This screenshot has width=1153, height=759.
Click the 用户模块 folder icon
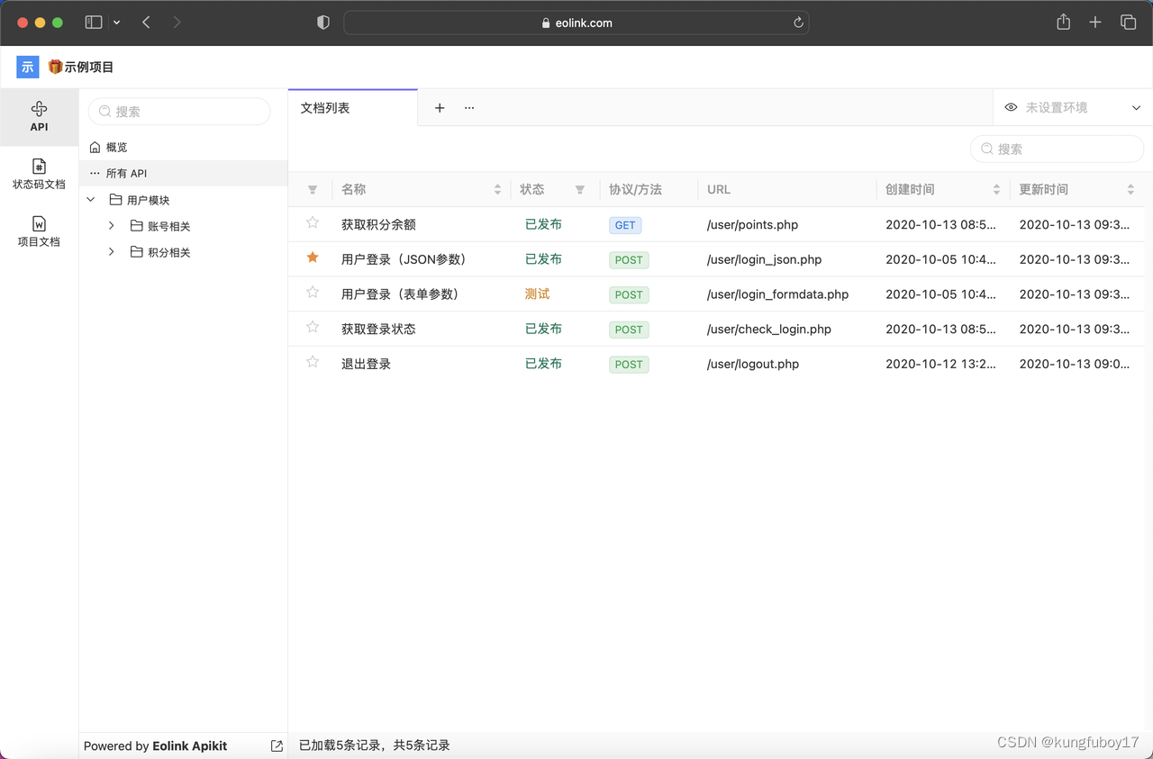point(115,200)
